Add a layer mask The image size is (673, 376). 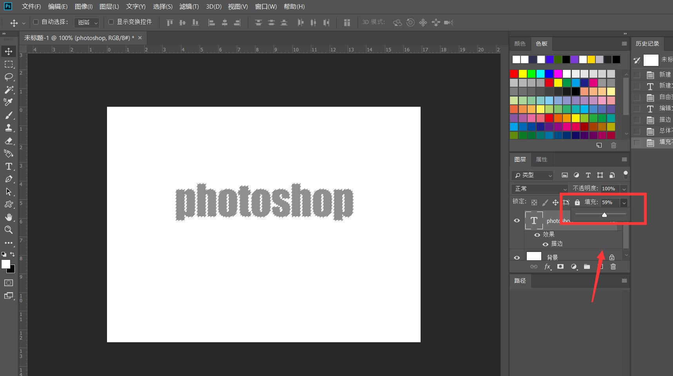pos(561,266)
